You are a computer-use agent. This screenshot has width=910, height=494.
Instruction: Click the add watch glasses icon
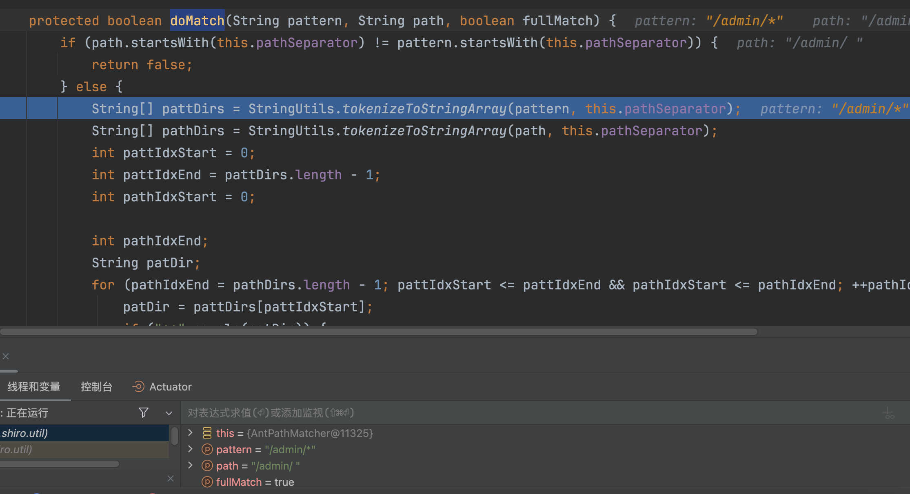888,413
